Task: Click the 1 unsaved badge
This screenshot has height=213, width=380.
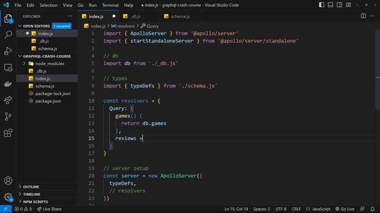Action: [x=62, y=26]
